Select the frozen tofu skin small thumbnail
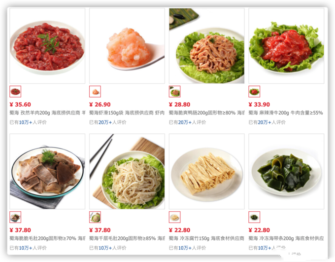Viewport: 335px width, 262px height. point(175,217)
